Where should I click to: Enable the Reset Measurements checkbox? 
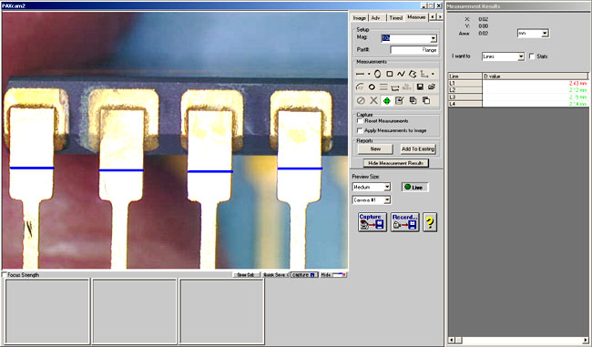(360, 121)
